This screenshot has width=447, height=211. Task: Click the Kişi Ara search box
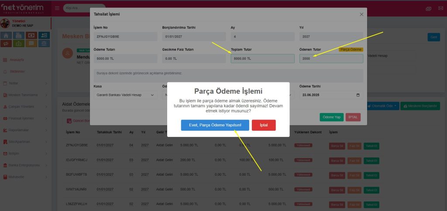coord(83,8)
